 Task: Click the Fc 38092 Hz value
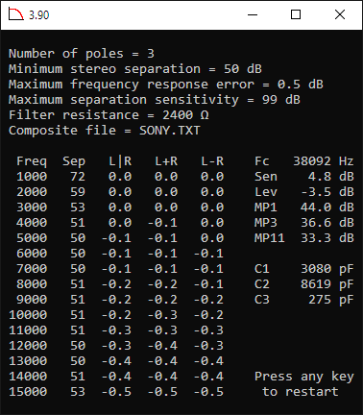point(324,161)
